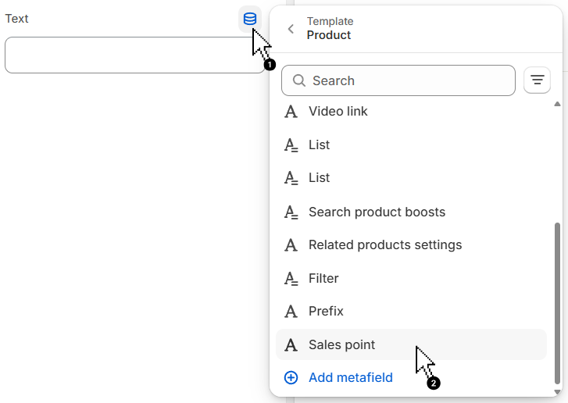Viewport: 568px width, 403px height.
Task: Click the dynamic source database icon
Action: click(x=249, y=19)
